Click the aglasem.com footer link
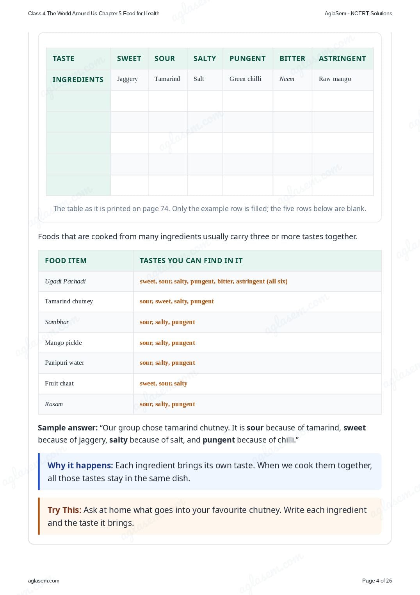 pos(44,581)
